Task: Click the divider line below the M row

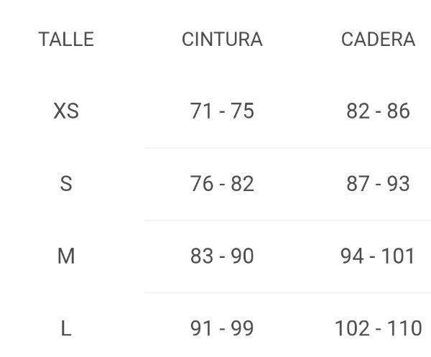Action: coord(287,292)
